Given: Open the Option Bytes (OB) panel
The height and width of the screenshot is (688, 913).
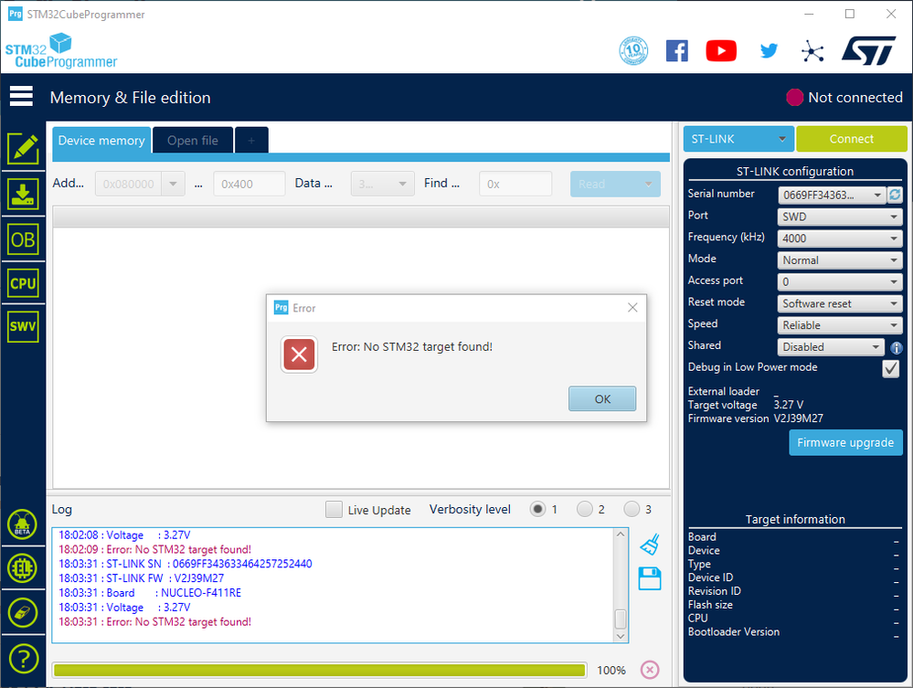Looking at the screenshot, I should pos(23,239).
